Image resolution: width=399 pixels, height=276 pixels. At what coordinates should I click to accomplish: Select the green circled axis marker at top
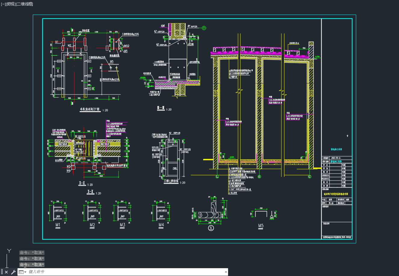[x=204, y=28]
